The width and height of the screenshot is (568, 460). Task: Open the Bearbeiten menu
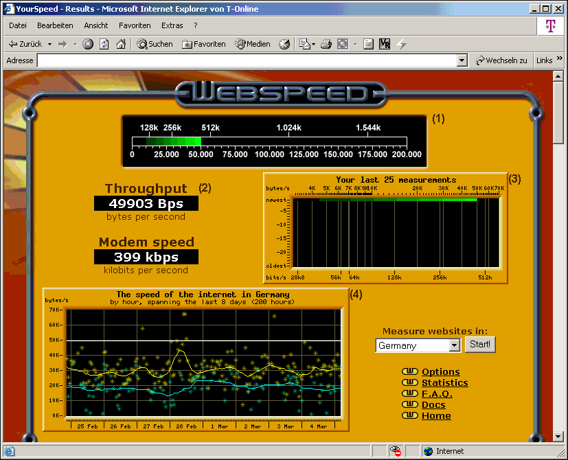pyautogui.click(x=55, y=25)
